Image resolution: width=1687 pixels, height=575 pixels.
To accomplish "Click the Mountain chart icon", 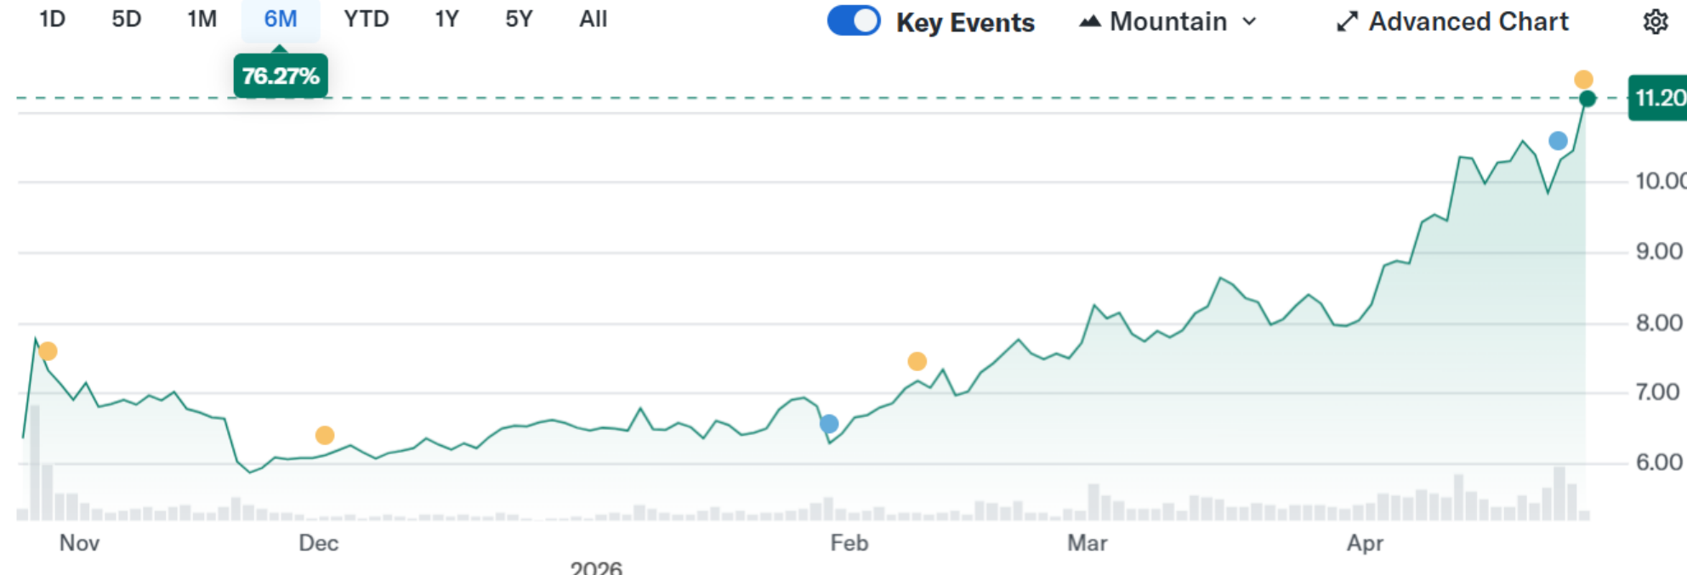I will click(1090, 21).
